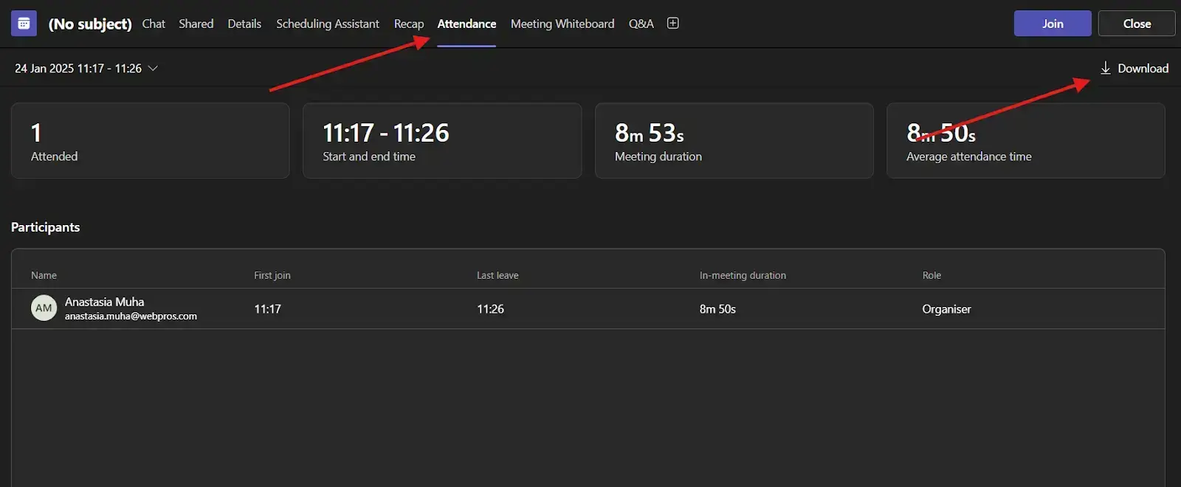Expand the meeting date dropdown chevron

(154, 69)
